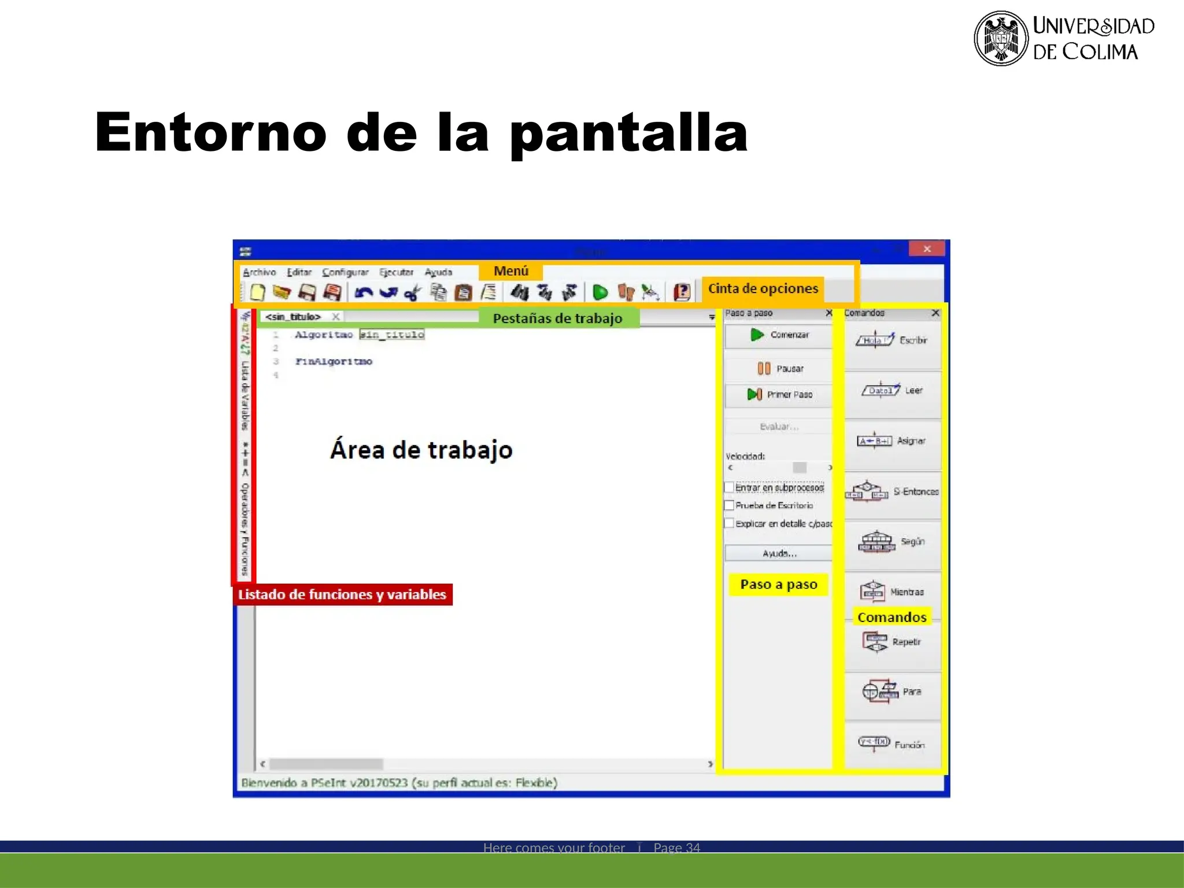This screenshot has height=888, width=1184.
Task: Open the Configurar menu
Action: [x=345, y=272]
